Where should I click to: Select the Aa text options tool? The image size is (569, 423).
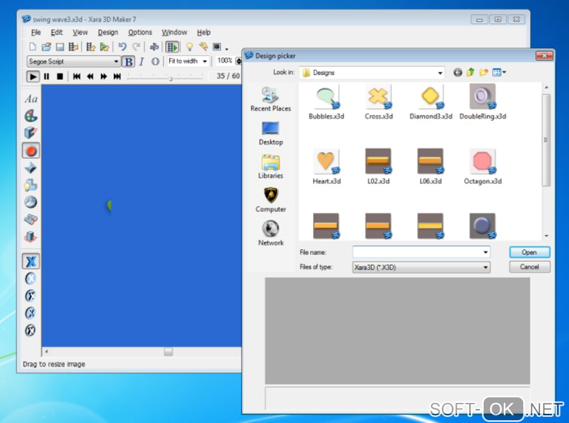click(31, 99)
